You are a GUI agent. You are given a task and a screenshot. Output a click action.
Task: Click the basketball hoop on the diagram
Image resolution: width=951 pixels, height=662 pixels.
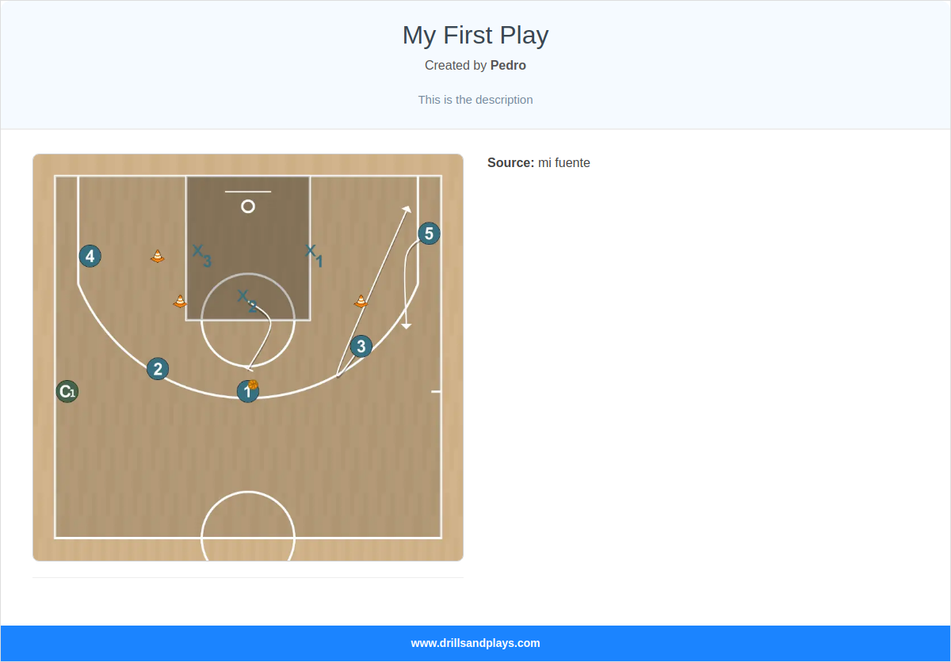(248, 205)
